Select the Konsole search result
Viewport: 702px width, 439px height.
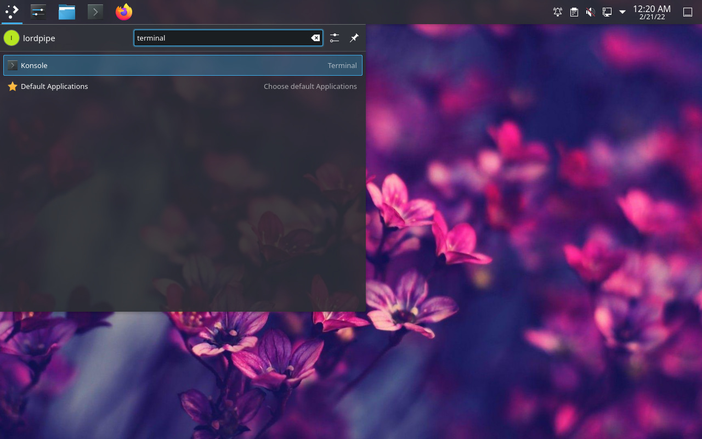click(183, 65)
